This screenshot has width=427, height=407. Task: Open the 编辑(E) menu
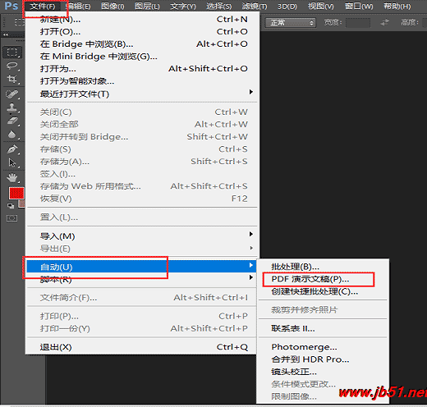coord(79,7)
